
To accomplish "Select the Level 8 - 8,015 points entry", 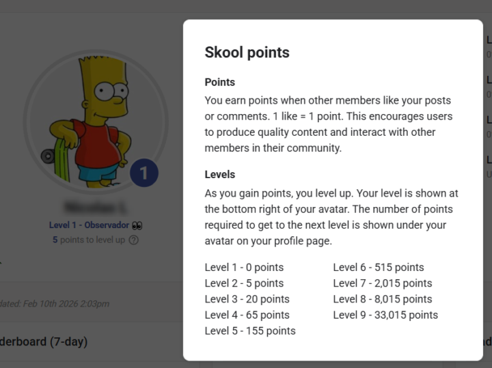I will [383, 299].
